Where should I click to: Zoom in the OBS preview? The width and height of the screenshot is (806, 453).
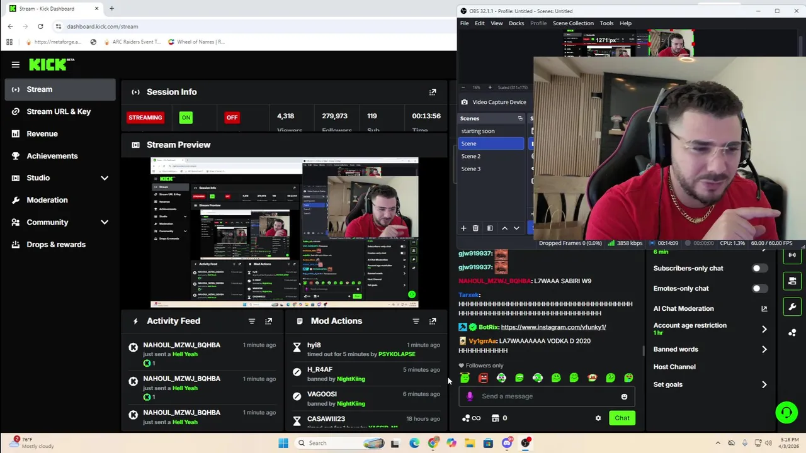(x=490, y=87)
